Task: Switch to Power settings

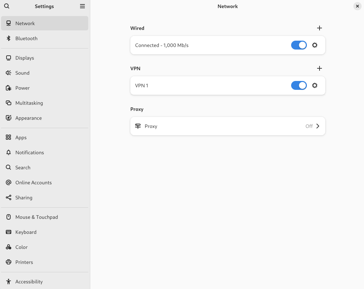Action: point(44,88)
